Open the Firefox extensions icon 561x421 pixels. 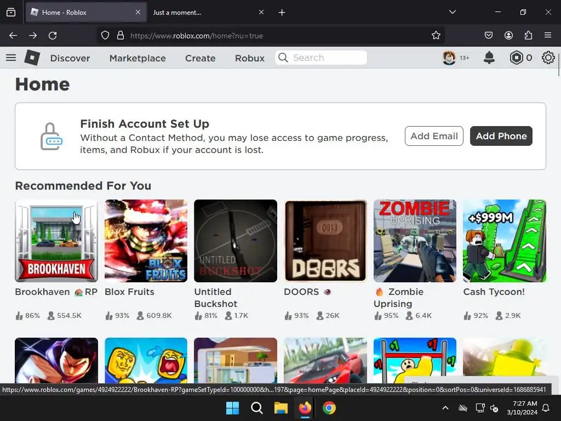(528, 36)
